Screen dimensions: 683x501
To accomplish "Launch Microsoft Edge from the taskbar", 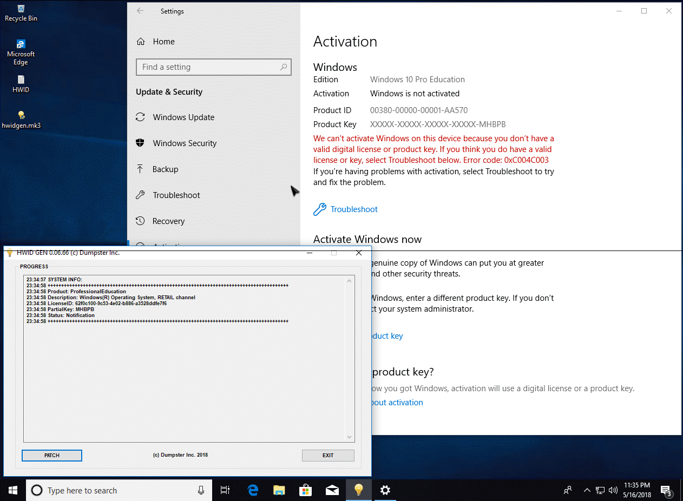I will (252, 490).
